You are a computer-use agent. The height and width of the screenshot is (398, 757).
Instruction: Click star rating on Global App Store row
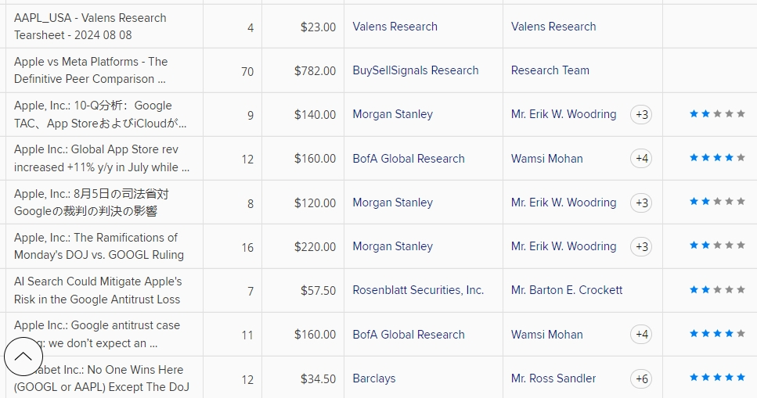(x=717, y=159)
